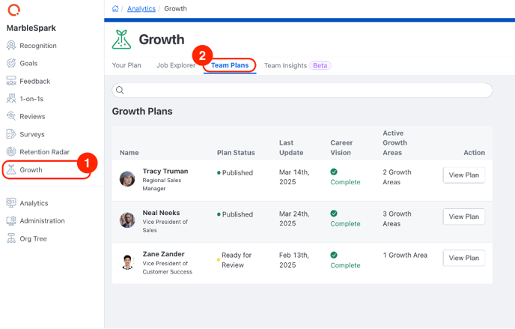Go to the Goals section

coord(22,63)
